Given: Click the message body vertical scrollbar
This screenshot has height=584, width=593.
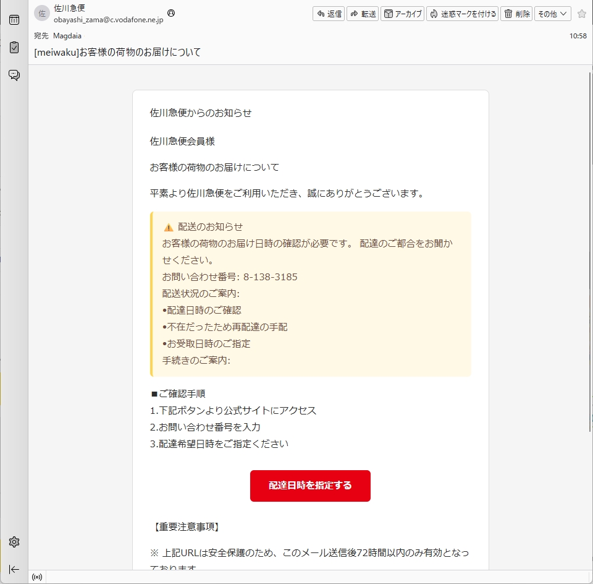Looking at the screenshot, I should (x=590, y=247).
